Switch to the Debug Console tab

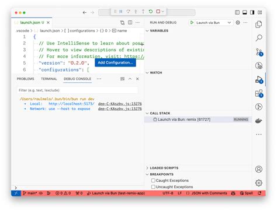coord(77,79)
